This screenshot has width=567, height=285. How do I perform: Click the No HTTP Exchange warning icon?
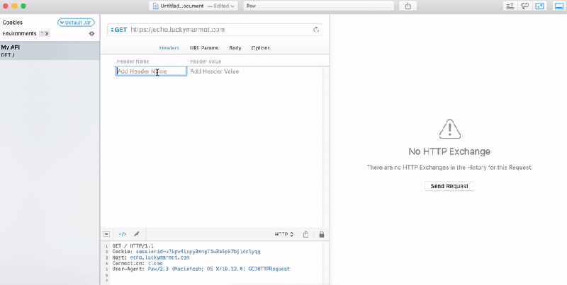(x=449, y=129)
